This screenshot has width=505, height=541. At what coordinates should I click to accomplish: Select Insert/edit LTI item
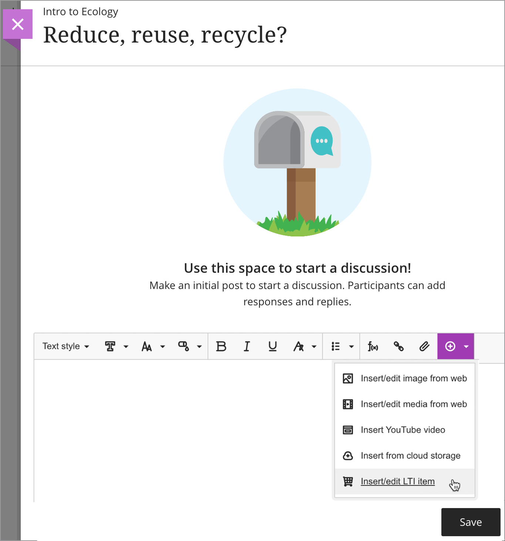(x=405, y=481)
